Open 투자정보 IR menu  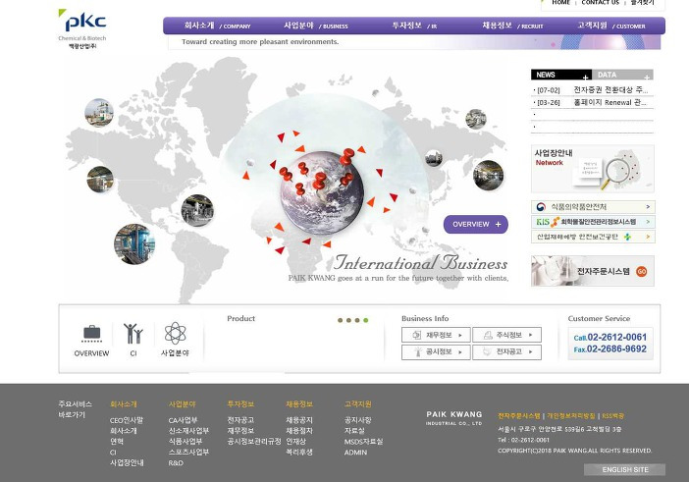(414, 26)
